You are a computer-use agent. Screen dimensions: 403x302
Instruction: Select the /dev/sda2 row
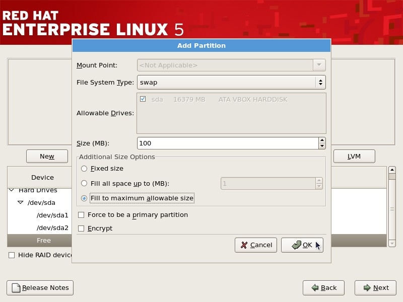click(x=52, y=228)
